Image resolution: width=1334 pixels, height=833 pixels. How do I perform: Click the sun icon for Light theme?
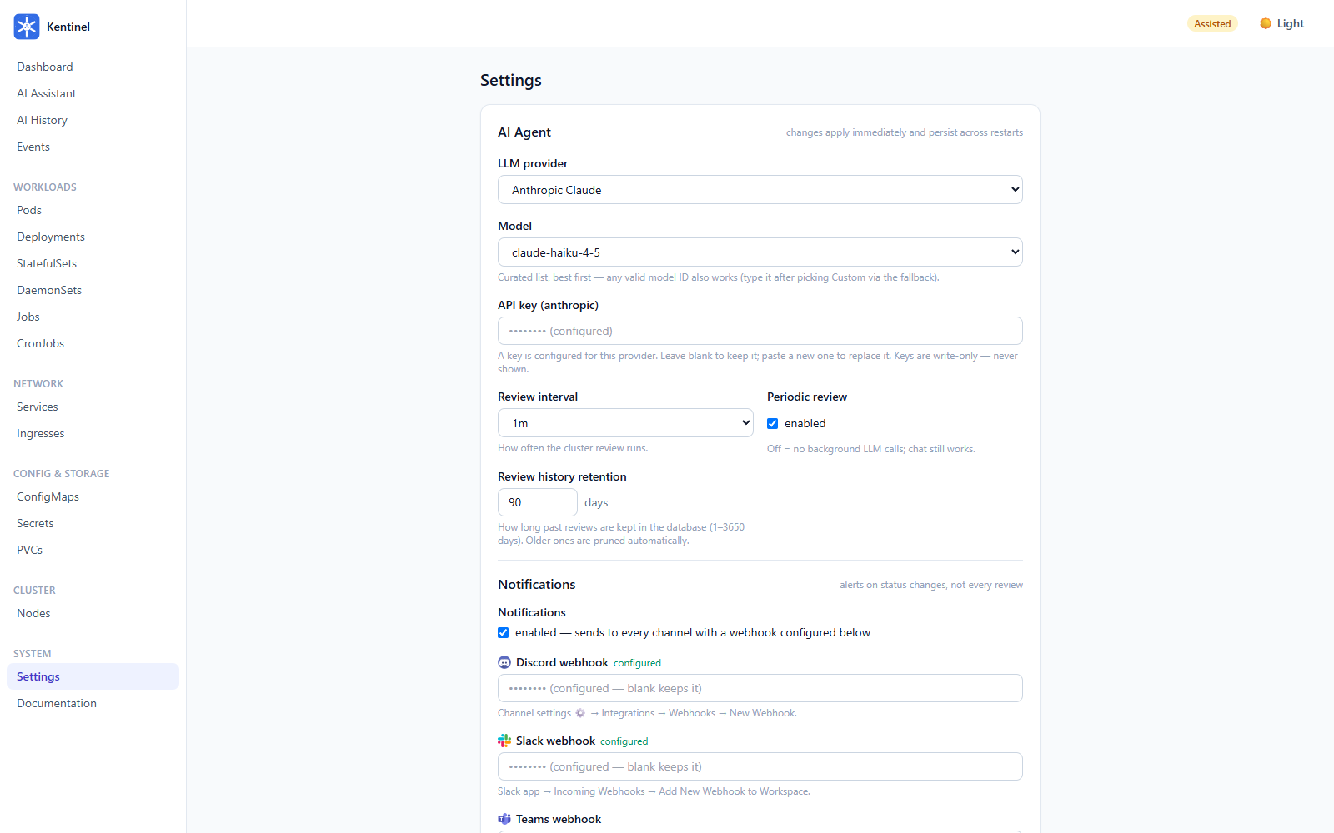tap(1266, 23)
